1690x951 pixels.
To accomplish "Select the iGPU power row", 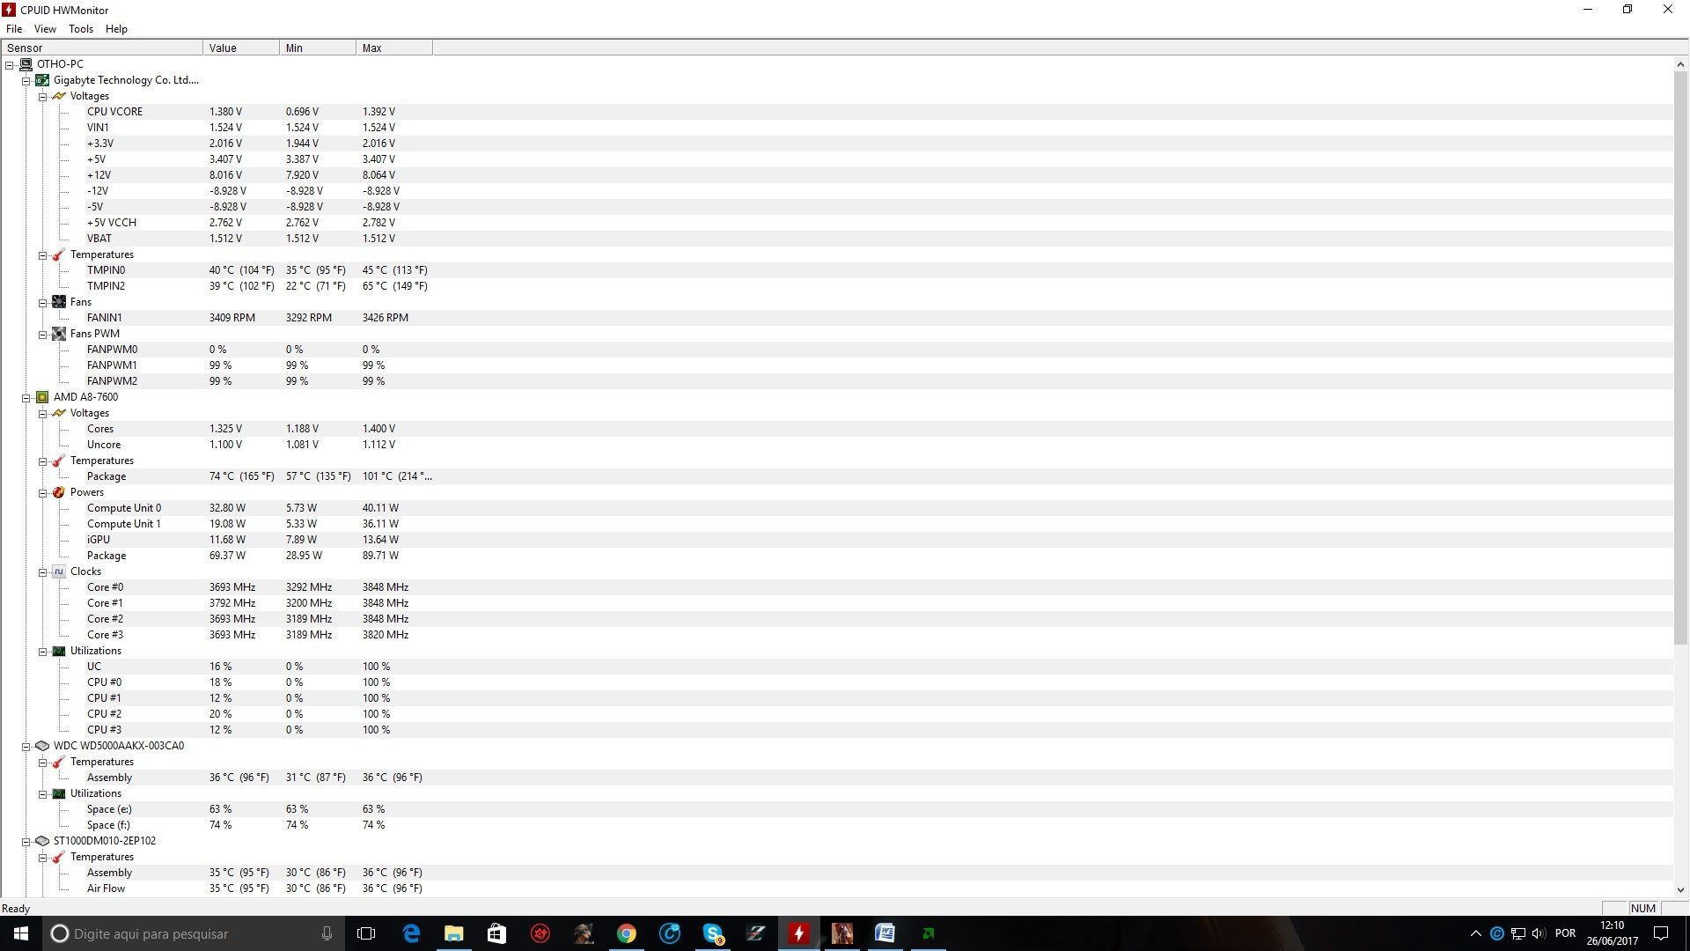I will pyautogui.click(x=836, y=540).
